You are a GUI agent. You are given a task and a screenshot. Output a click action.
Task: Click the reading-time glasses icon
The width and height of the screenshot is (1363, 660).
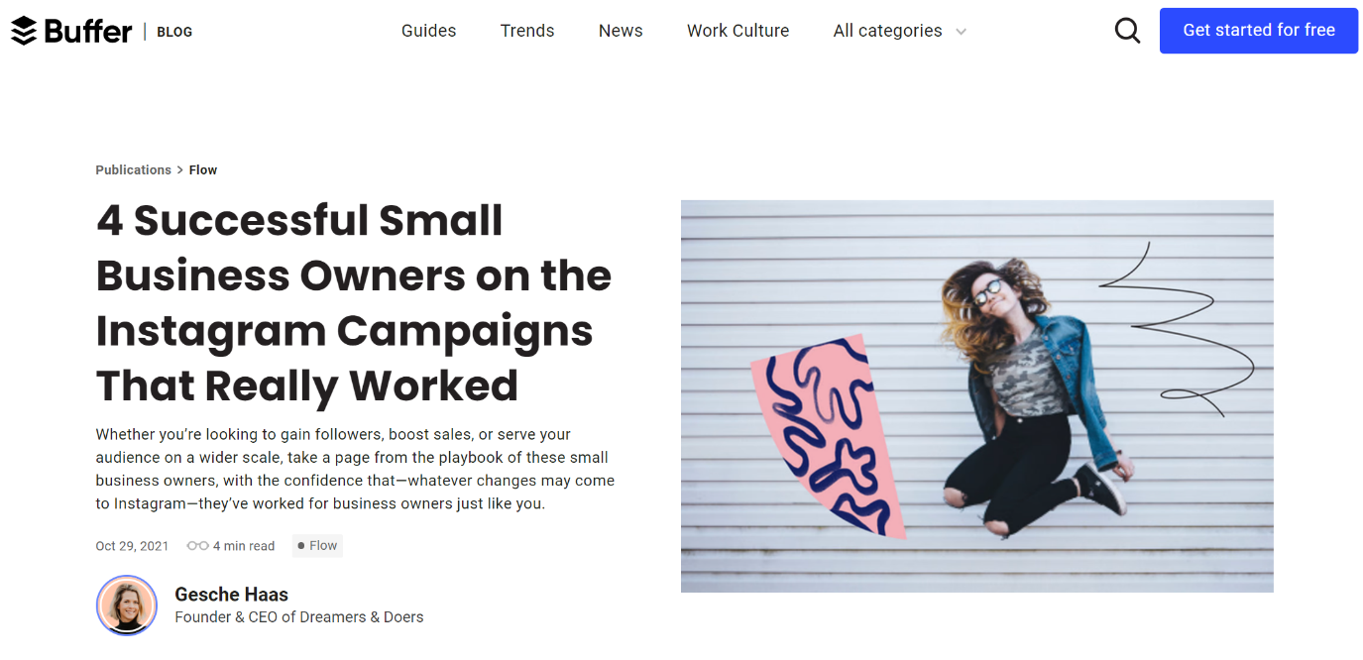coord(198,546)
